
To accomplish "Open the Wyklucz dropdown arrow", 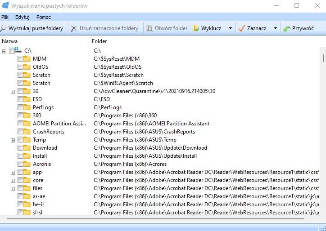I will [231, 28].
